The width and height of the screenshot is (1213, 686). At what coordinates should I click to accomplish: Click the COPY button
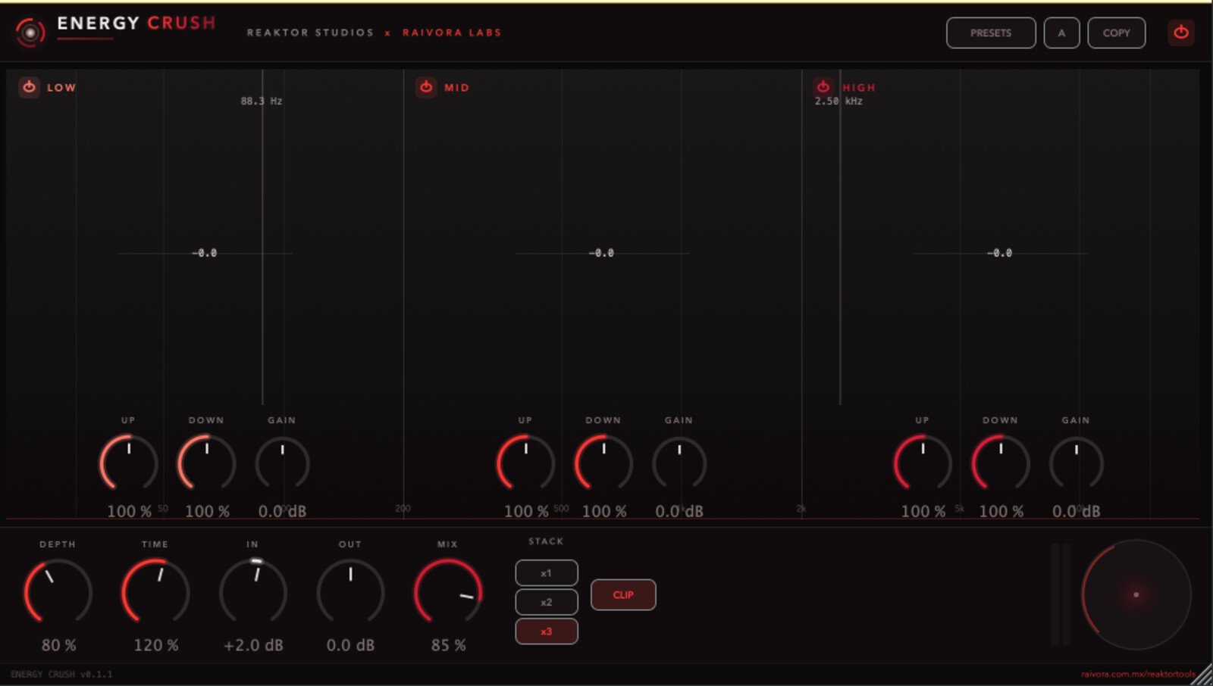tap(1116, 33)
